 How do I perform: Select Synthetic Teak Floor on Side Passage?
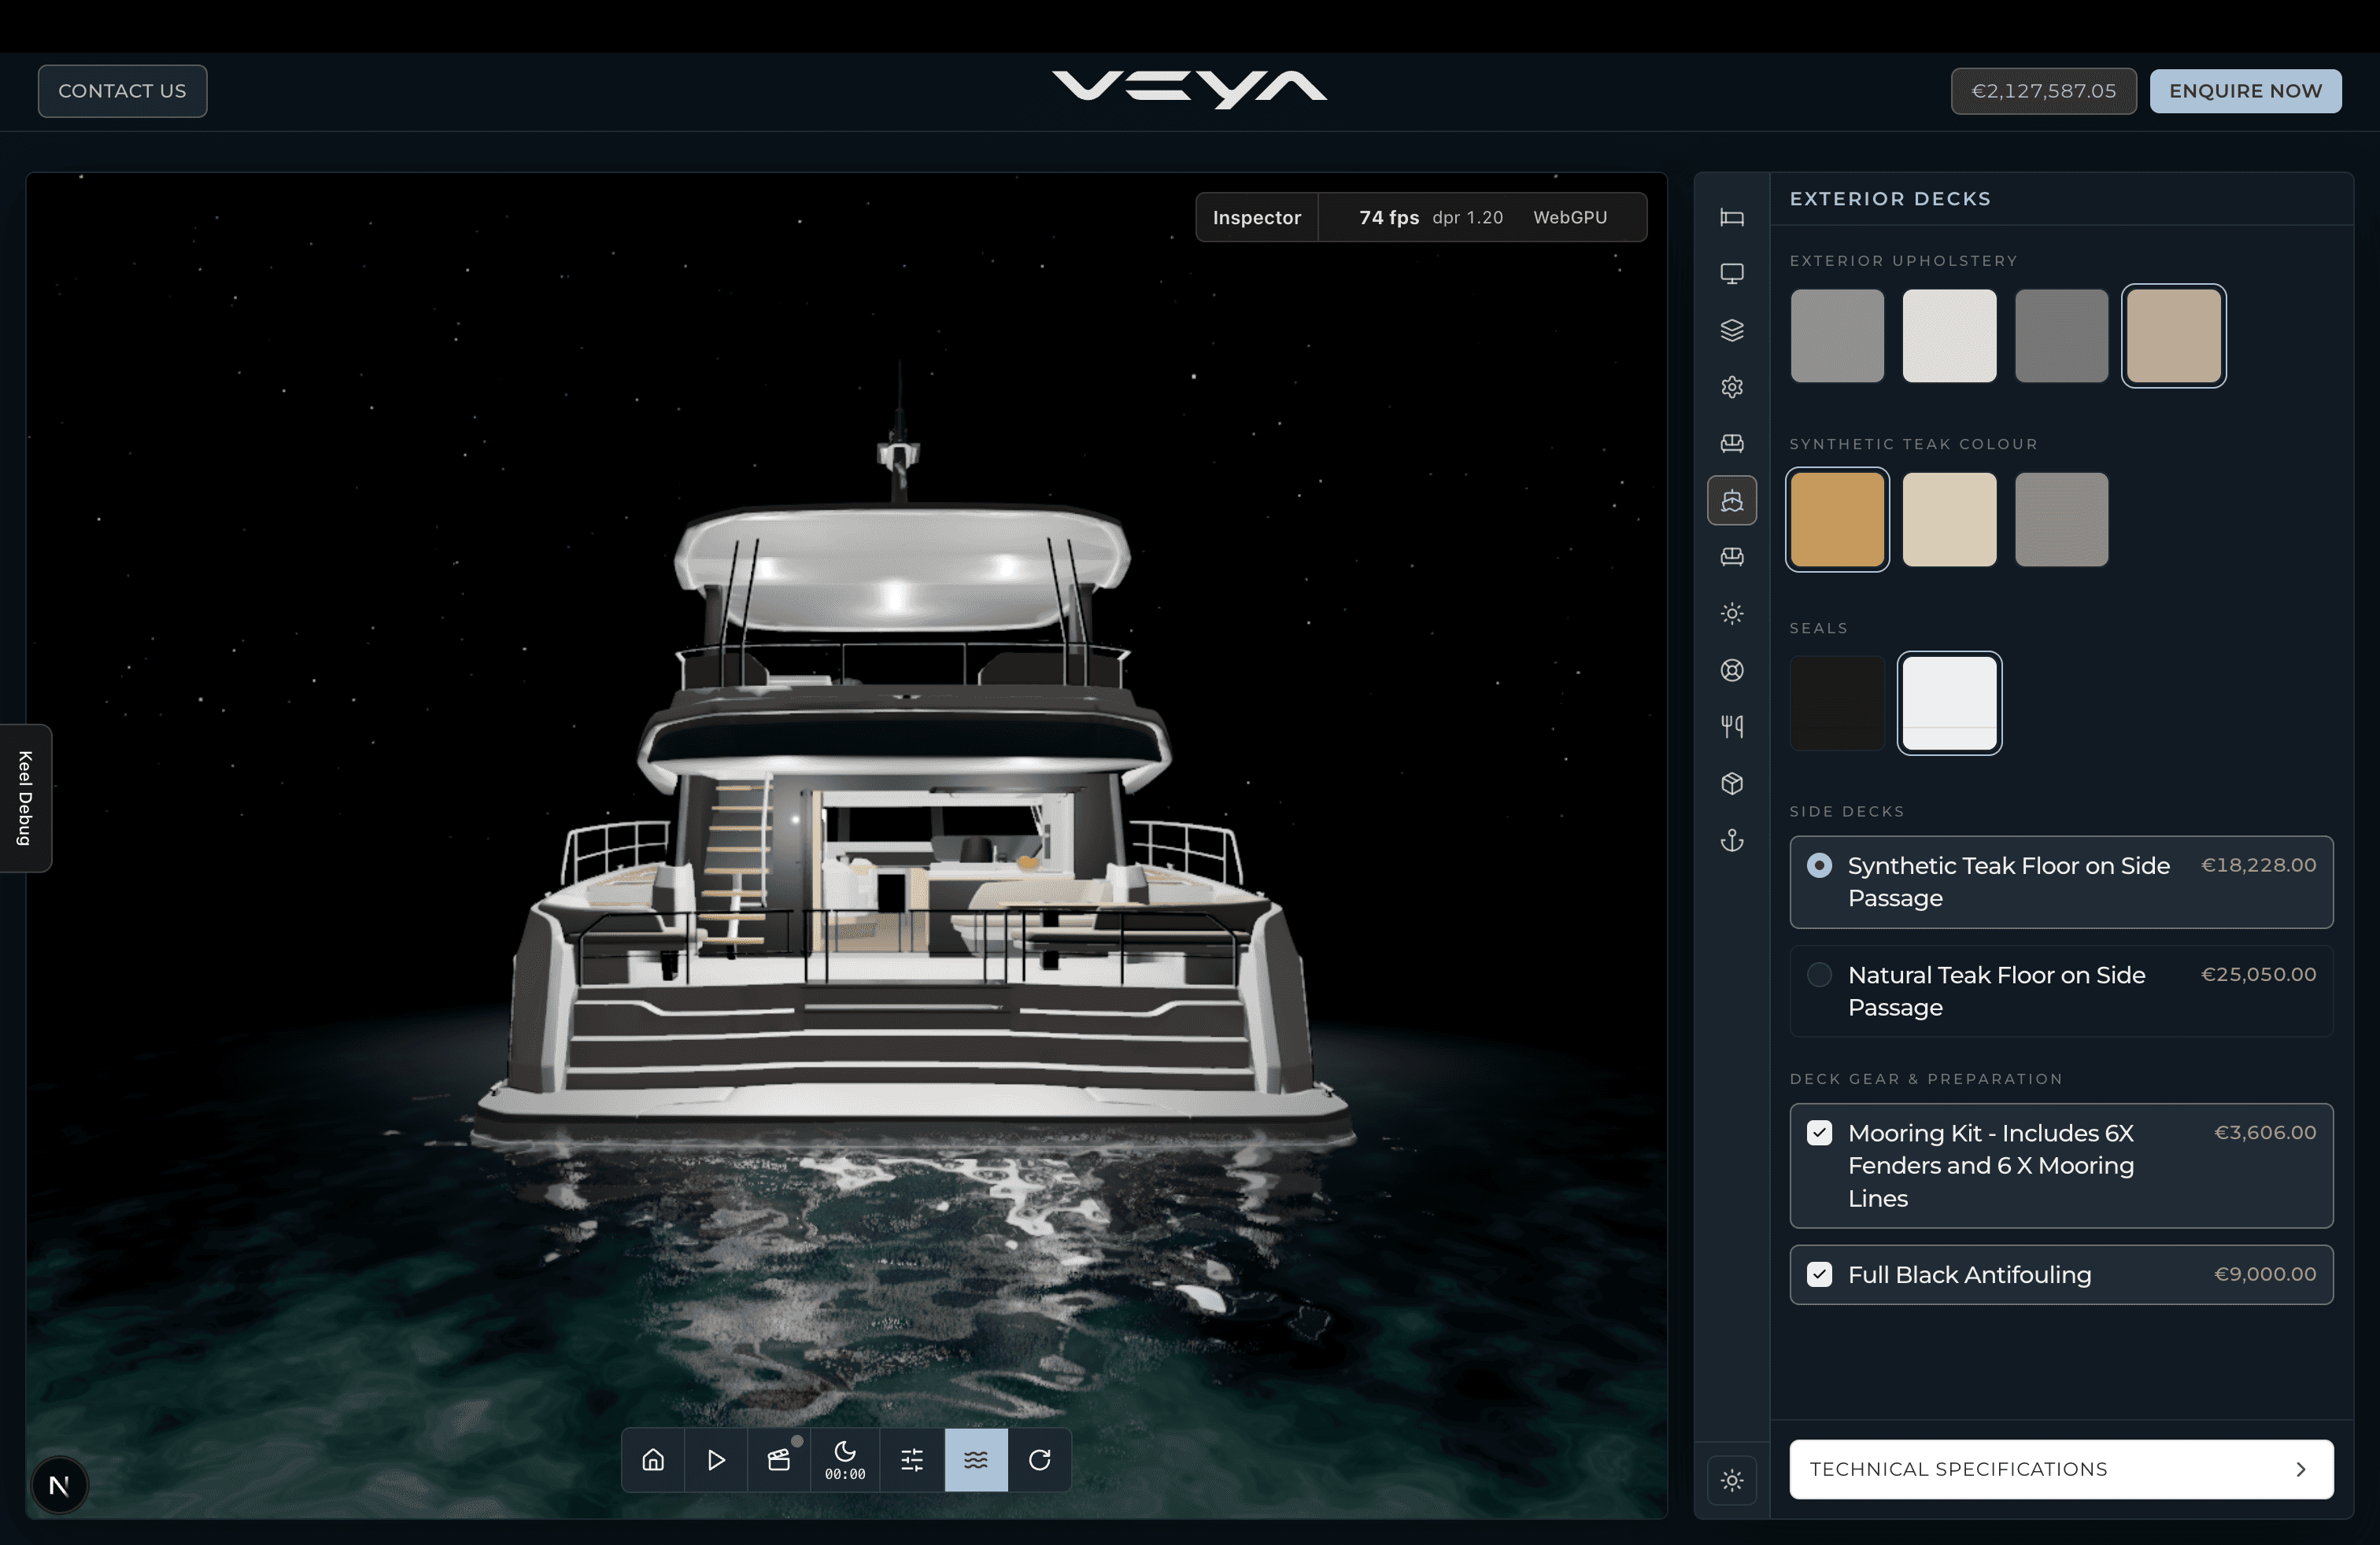2061,881
